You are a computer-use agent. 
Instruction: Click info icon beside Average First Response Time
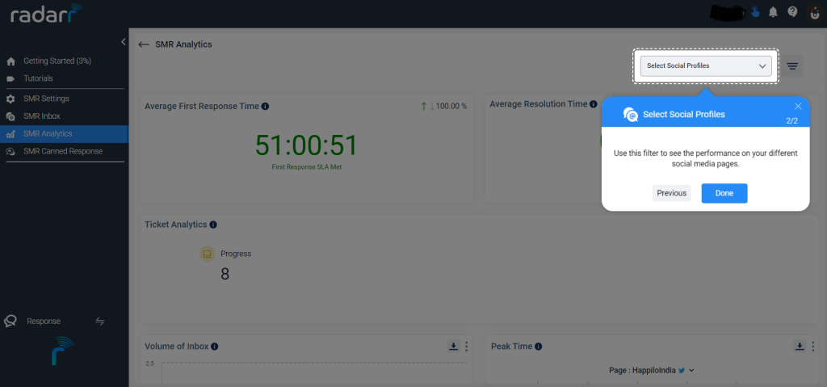[x=265, y=106]
